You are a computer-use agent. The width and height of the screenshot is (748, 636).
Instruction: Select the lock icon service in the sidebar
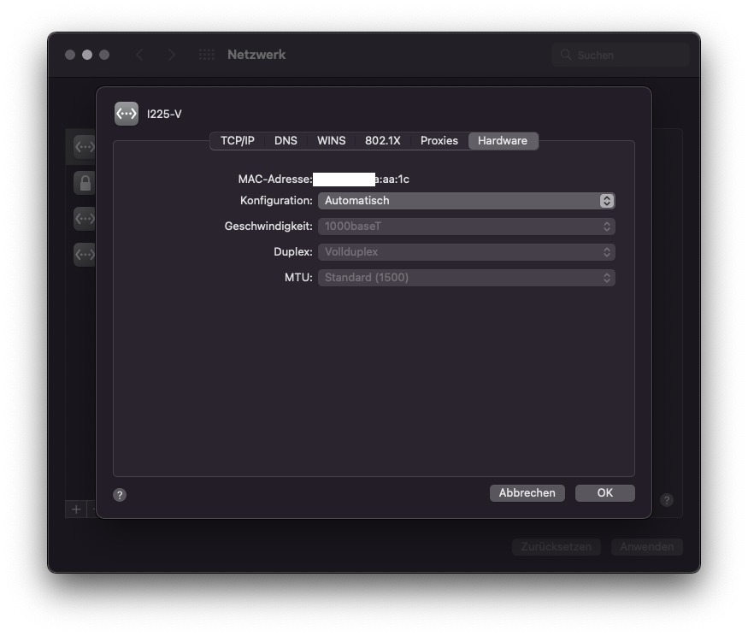click(x=85, y=183)
